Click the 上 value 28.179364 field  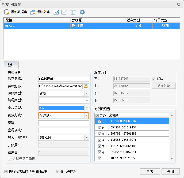pos(132,86)
